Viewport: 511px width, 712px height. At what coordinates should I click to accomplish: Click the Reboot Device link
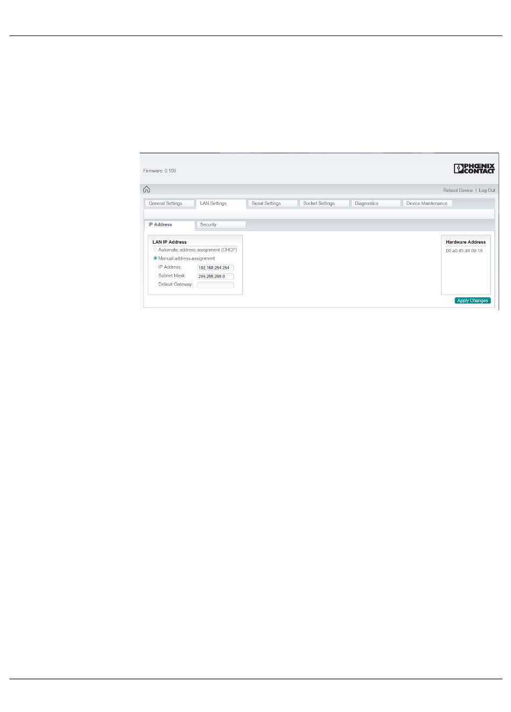click(458, 190)
